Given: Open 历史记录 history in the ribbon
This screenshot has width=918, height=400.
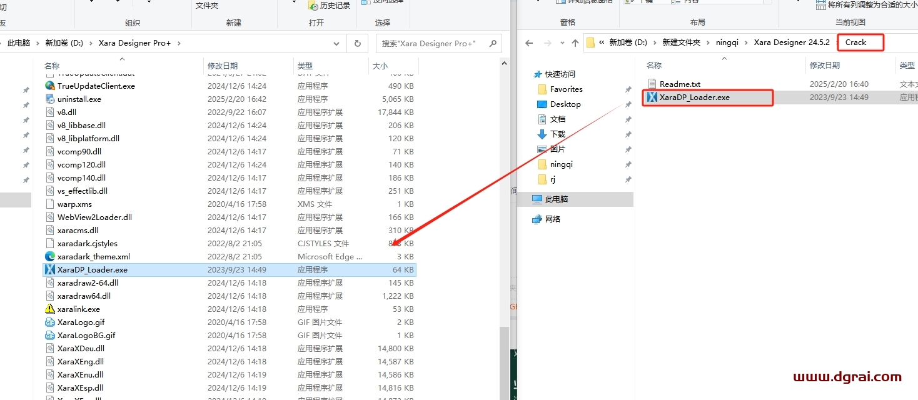Looking at the screenshot, I should click(x=330, y=5).
